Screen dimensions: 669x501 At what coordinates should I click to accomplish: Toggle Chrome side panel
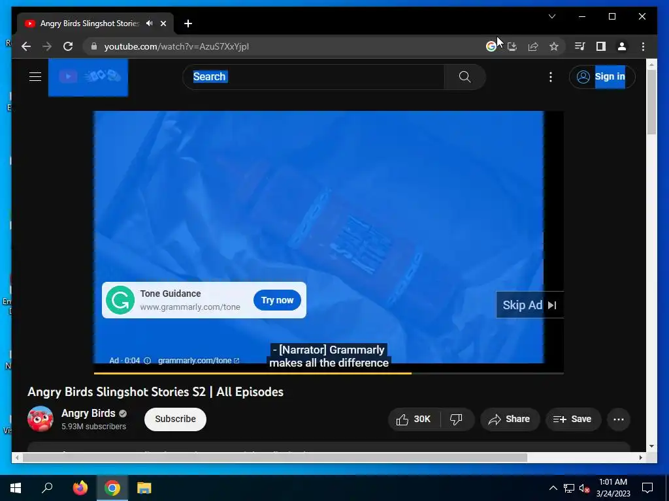point(601,46)
